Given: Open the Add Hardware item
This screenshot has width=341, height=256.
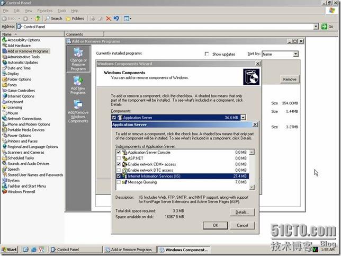Looking at the screenshot, I should pyautogui.click(x=16, y=46).
